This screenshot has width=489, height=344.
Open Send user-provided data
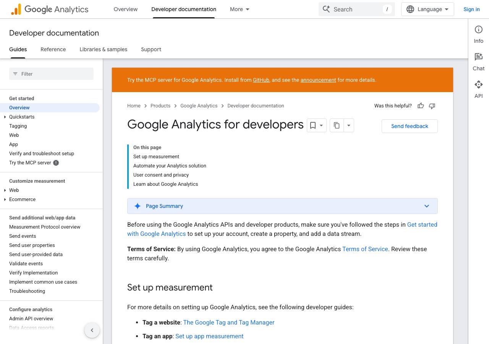click(36, 255)
